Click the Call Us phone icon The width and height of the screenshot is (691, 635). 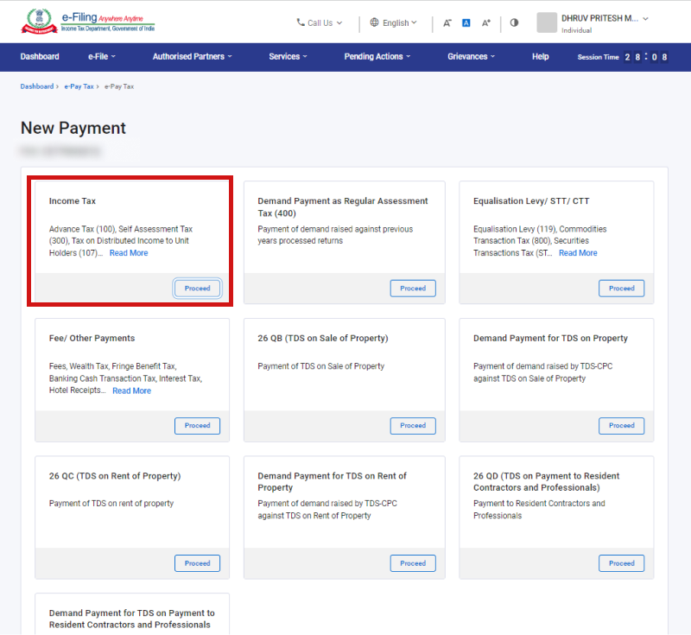(x=301, y=22)
